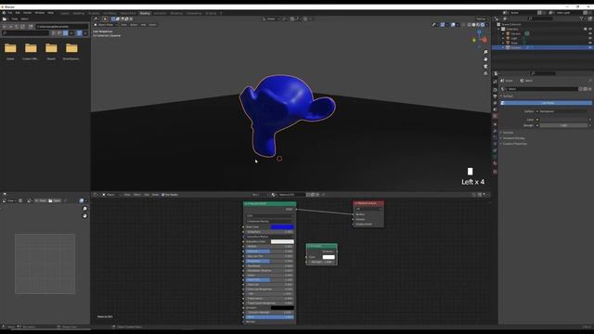
Task: Toggle camera view icon in 3D viewport
Action: click(485, 66)
